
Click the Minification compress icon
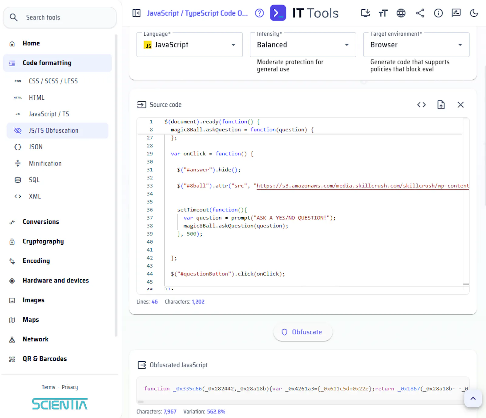coord(18,163)
